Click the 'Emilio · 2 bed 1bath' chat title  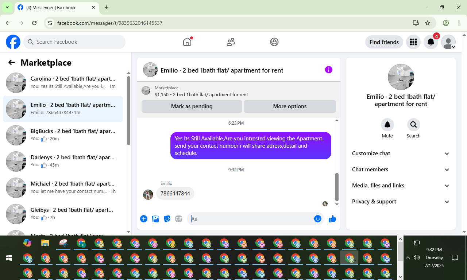(x=222, y=70)
